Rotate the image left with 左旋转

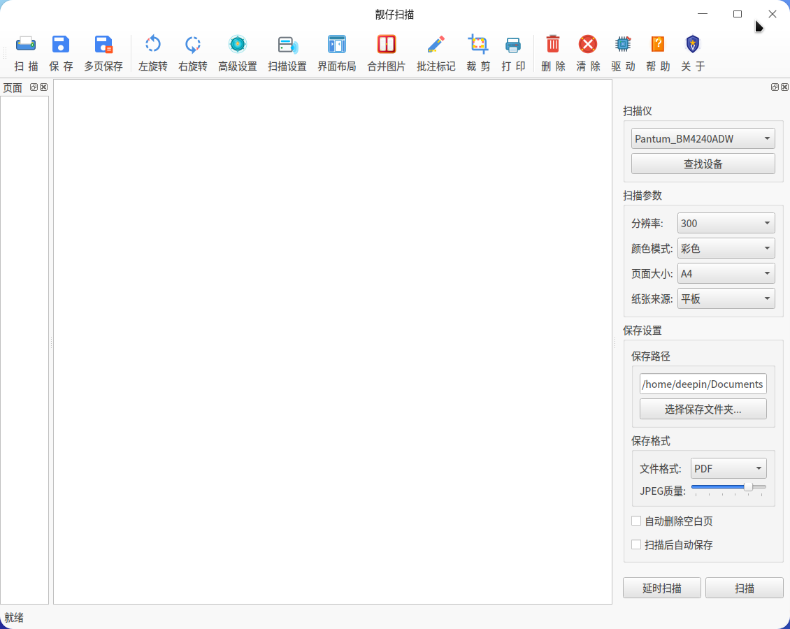coord(152,53)
